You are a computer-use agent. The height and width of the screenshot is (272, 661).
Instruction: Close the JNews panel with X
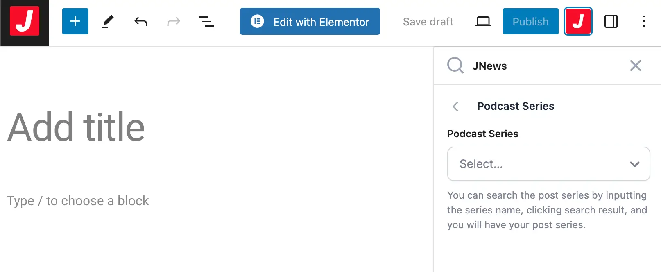coord(635,66)
